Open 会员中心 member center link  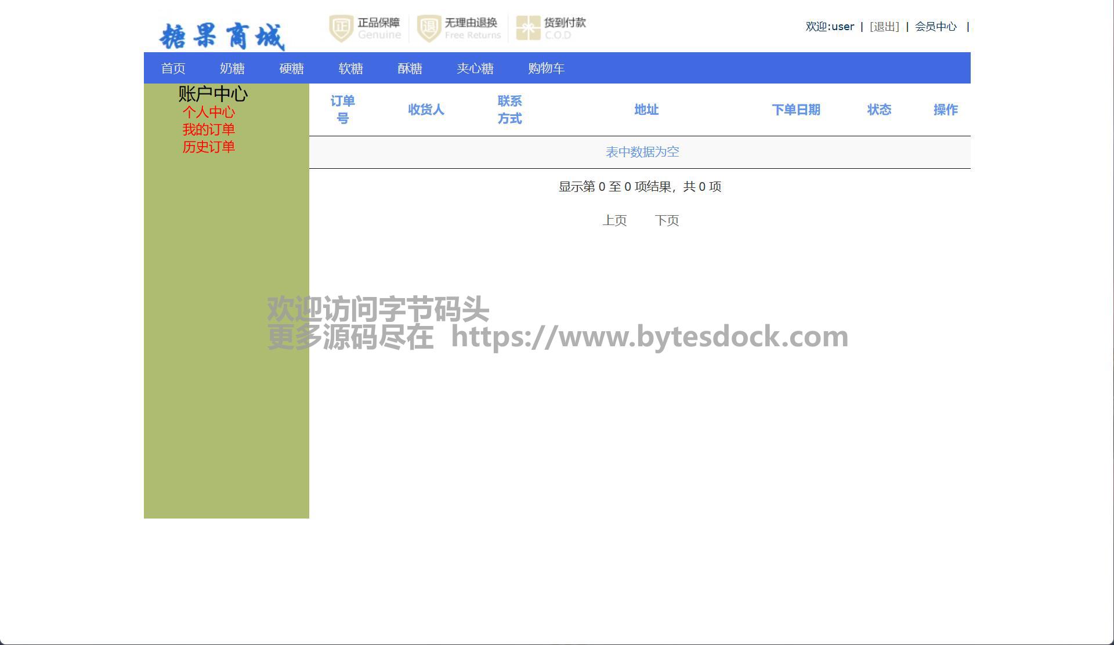[935, 27]
